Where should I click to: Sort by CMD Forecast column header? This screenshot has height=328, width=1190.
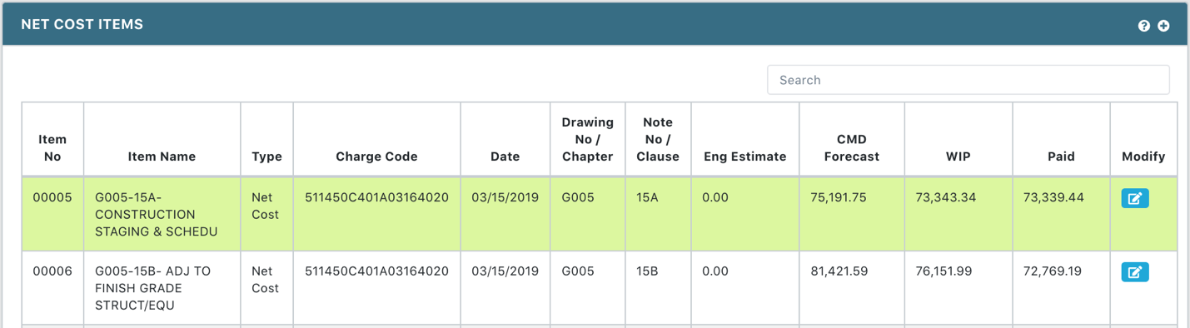[851, 147]
